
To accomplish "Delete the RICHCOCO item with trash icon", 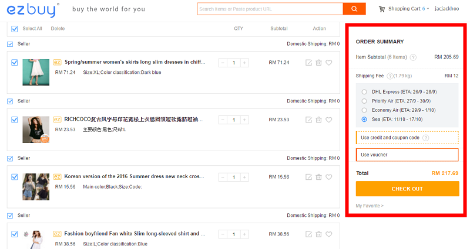I will tap(318, 120).
